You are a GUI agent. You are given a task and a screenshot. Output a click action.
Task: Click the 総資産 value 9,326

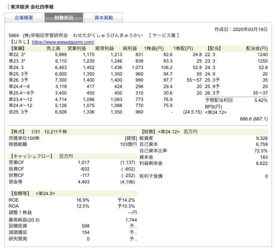click(262, 138)
